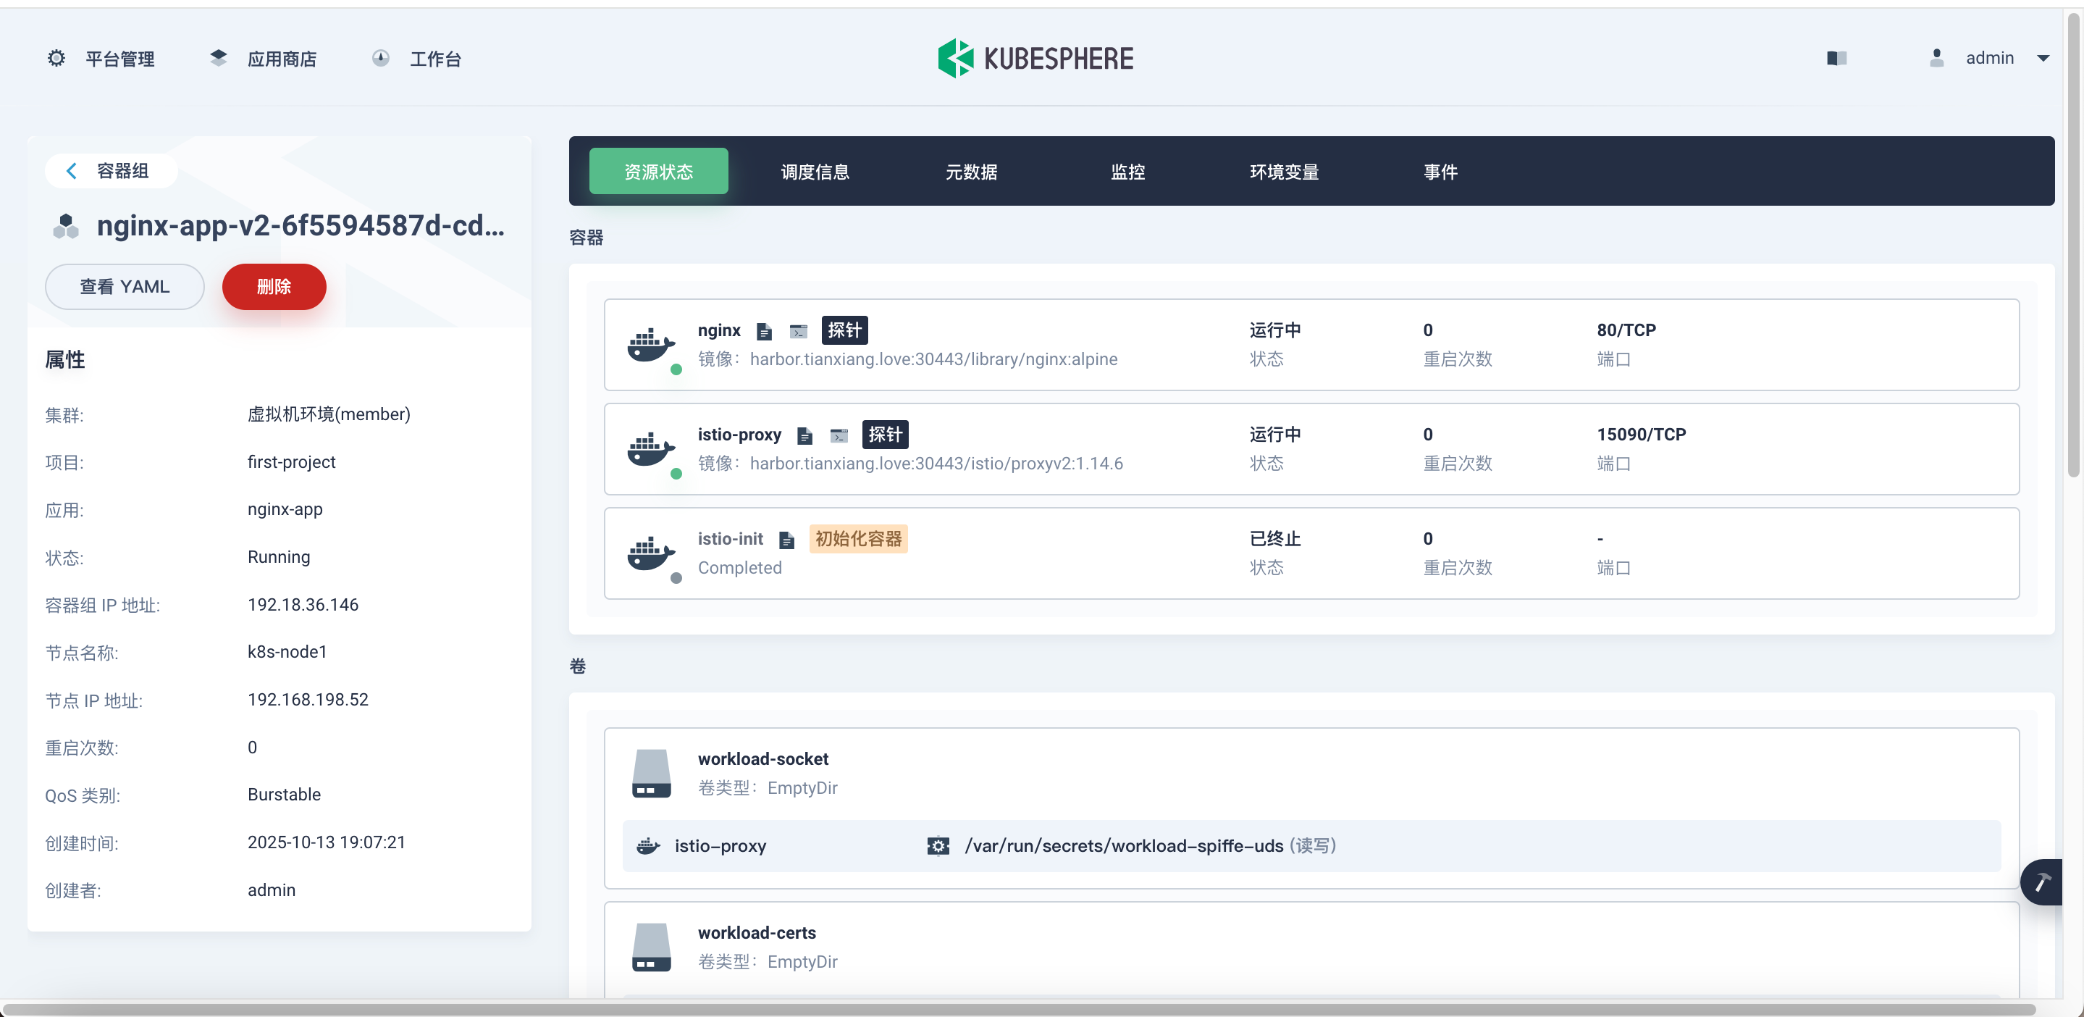2084x1017 pixels.
Task: Open terminal for nginx container
Action: coord(799,331)
